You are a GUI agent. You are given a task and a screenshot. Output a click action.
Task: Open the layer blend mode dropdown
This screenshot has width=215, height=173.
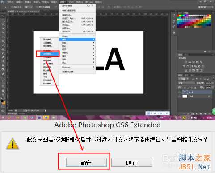click(x=186, y=83)
